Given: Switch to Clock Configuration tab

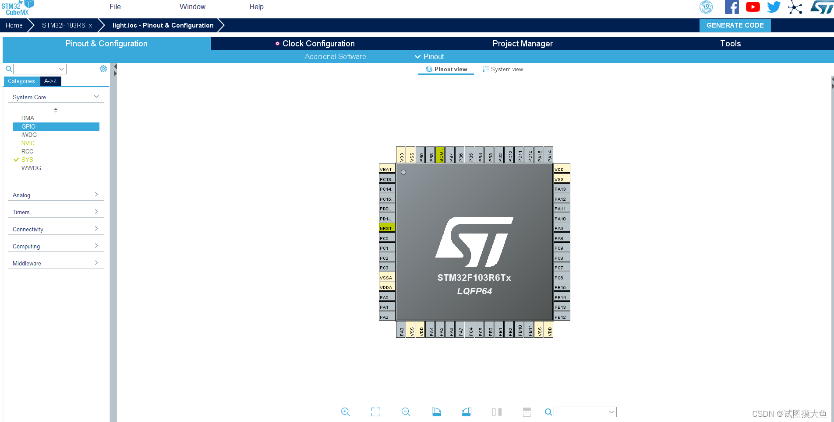Looking at the screenshot, I should tap(315, 43).
